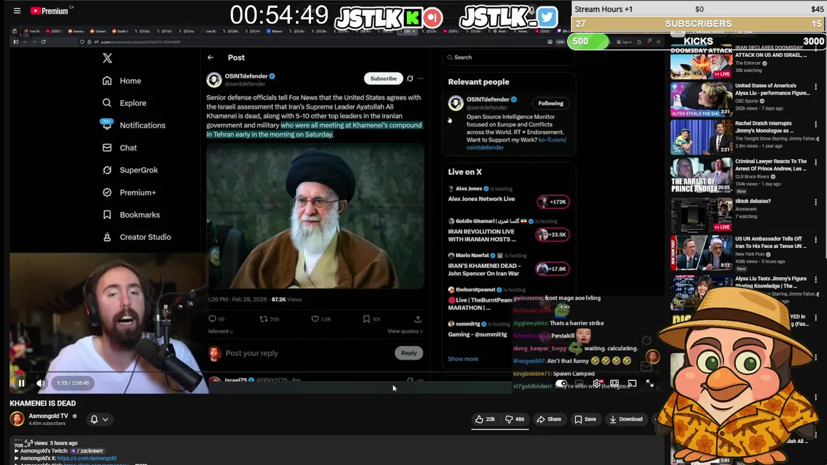Click the Asmongold TV channel avatar

17,419
